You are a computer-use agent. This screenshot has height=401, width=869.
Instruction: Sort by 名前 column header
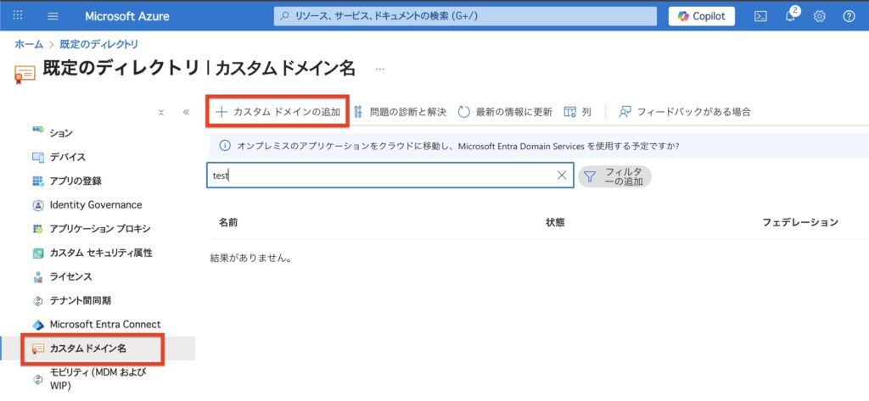(228, 222)
